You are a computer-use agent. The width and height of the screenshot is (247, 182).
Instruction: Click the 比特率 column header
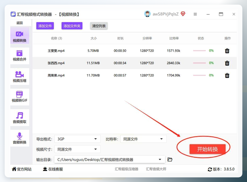click(174, 38)
